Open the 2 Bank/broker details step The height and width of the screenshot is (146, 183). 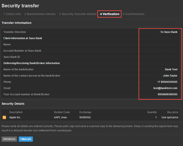click(40, 14)
